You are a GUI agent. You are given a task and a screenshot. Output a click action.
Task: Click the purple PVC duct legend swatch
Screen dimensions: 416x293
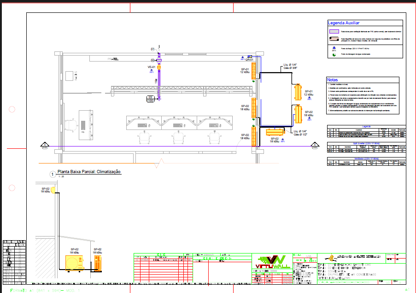[334, 32]
